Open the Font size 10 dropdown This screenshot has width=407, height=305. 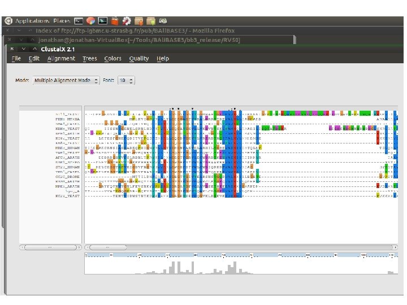126,80
